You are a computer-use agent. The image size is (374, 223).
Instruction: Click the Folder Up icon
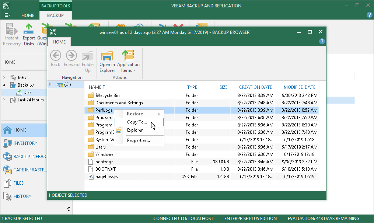tap(88, 56)
